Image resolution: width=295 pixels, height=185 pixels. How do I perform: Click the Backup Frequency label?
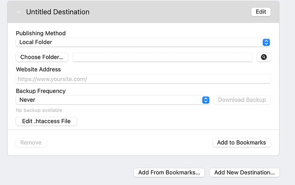[x=41, y=91]
